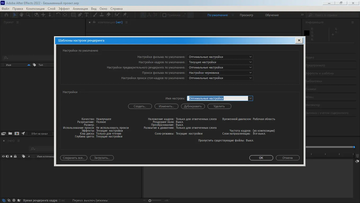Select the Zoom tool
This screenshot has width=360, height=203.
28,15
